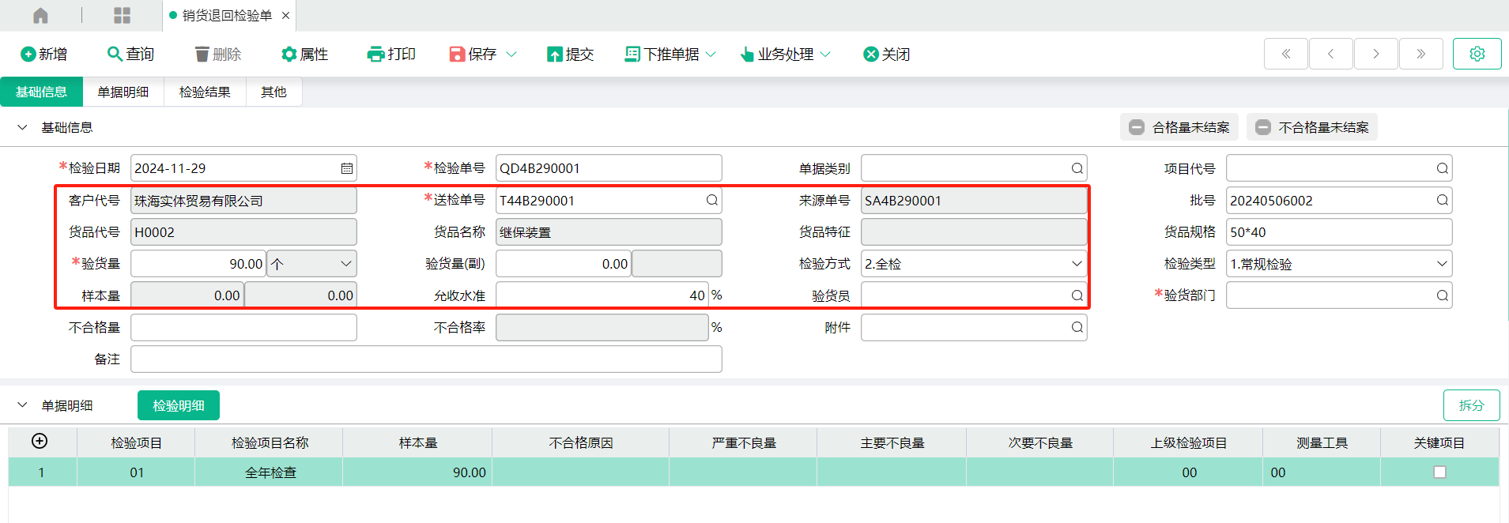The image size is (1509, 523).
Task: Open 单据类别 lookup search icon
Action: (x=1077, y=168)
